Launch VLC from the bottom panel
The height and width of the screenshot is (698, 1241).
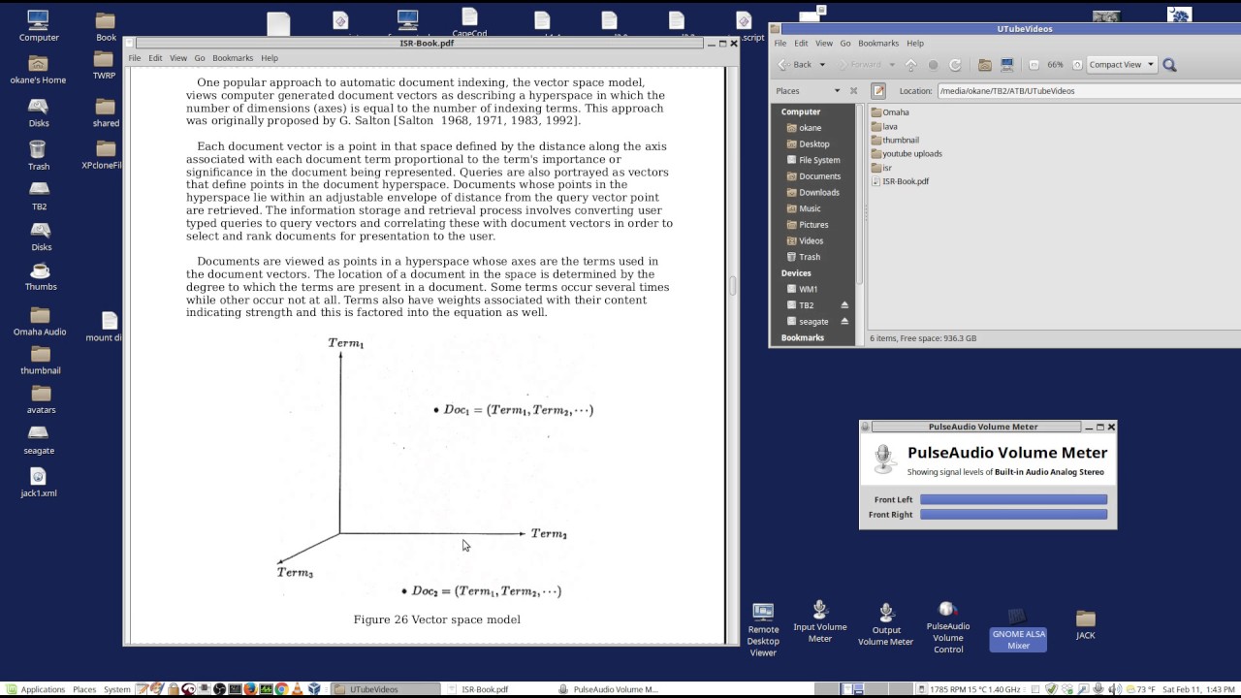point(298,689)
